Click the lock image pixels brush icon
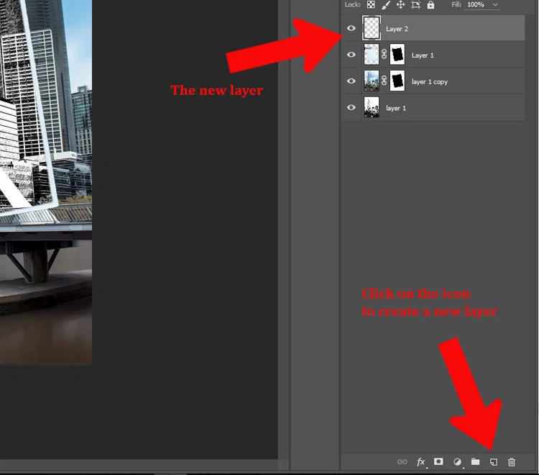The height and width of the screenshot is (475, 539). point(386,5)
